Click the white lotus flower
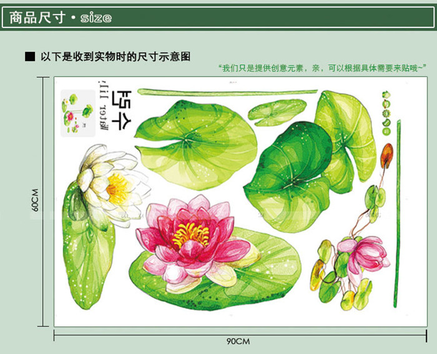437x354 pixels. coord(112,178)
